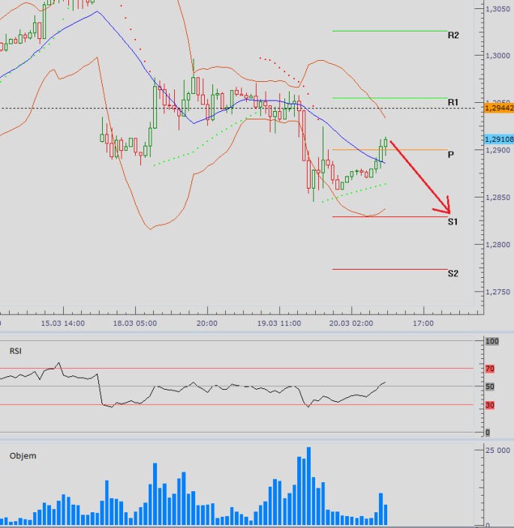Click the S2 support level label
Image resolution: width=514 pixels, height=528 pixels.
click(x=453, y=273)
